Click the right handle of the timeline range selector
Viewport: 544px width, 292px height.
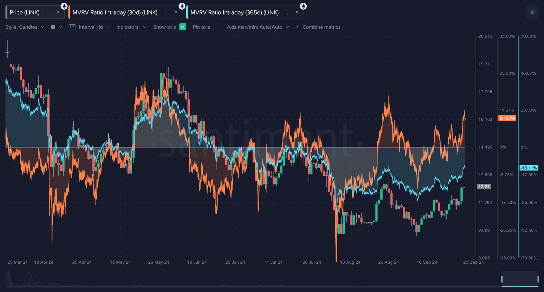(x=538, y=279)
